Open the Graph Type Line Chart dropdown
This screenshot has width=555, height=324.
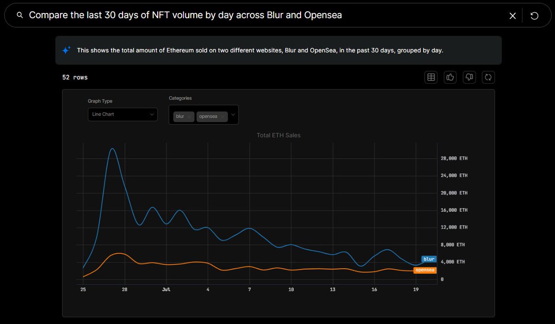[x=123, y=114]
